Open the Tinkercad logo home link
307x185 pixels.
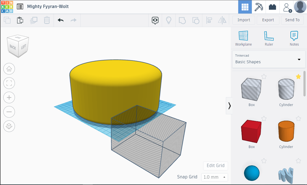(7, 7)
